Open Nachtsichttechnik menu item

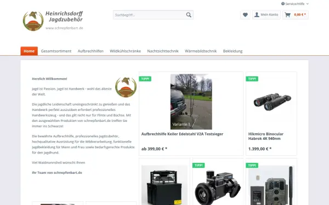point(163,51)
